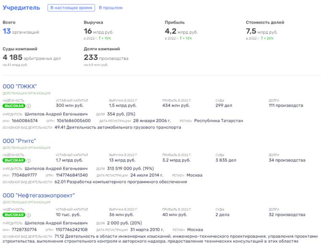Viewport: 321px width, 248px height.
Task: Click activity '62.01 Разработка компьютерного программного обеспечения'
Action: click(120, 182)
